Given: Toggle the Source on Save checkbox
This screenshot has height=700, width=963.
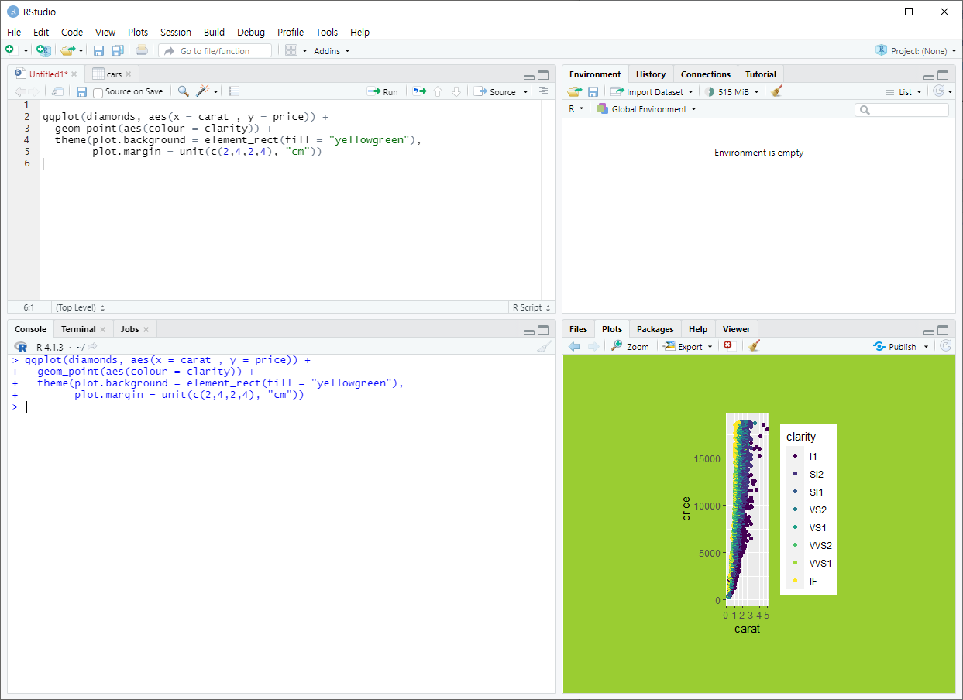Looking at the screenshot, I should 98,92.
